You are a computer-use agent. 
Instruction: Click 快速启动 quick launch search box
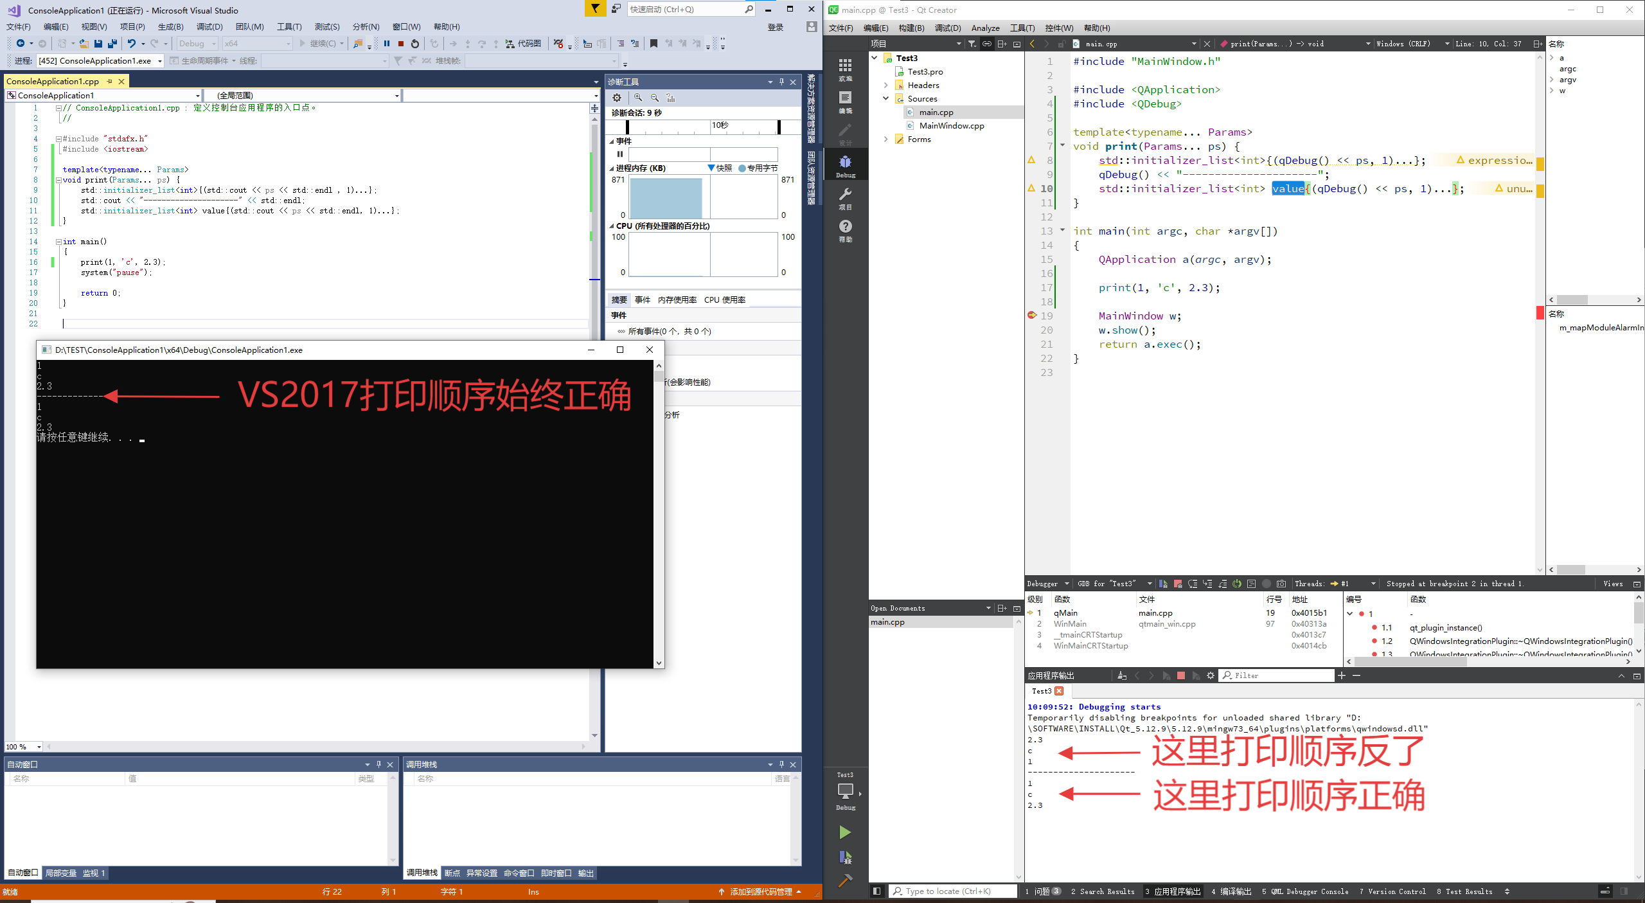(691, 9)
